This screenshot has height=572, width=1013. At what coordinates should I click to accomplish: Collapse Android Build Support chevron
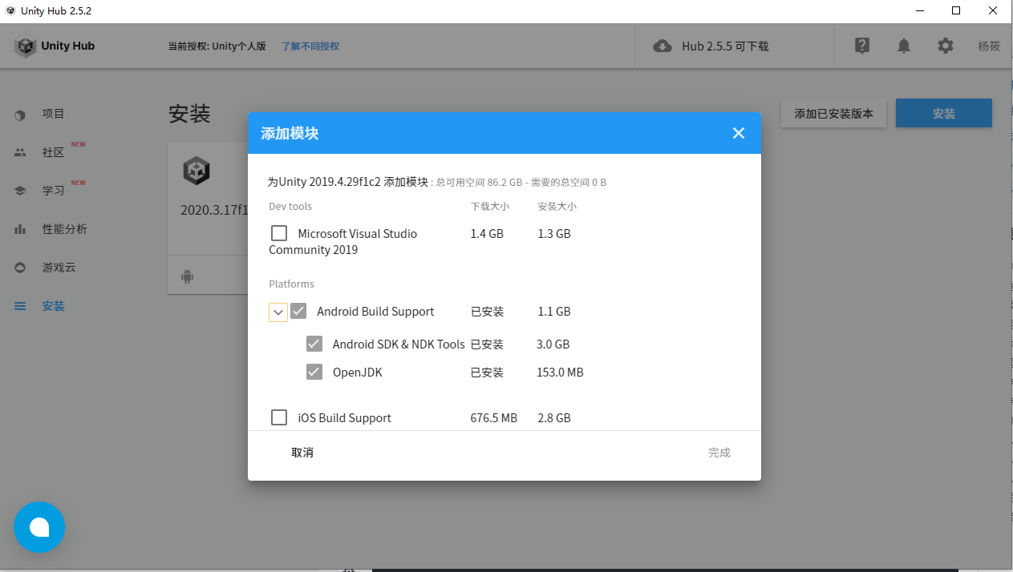[x=278, y=312]
